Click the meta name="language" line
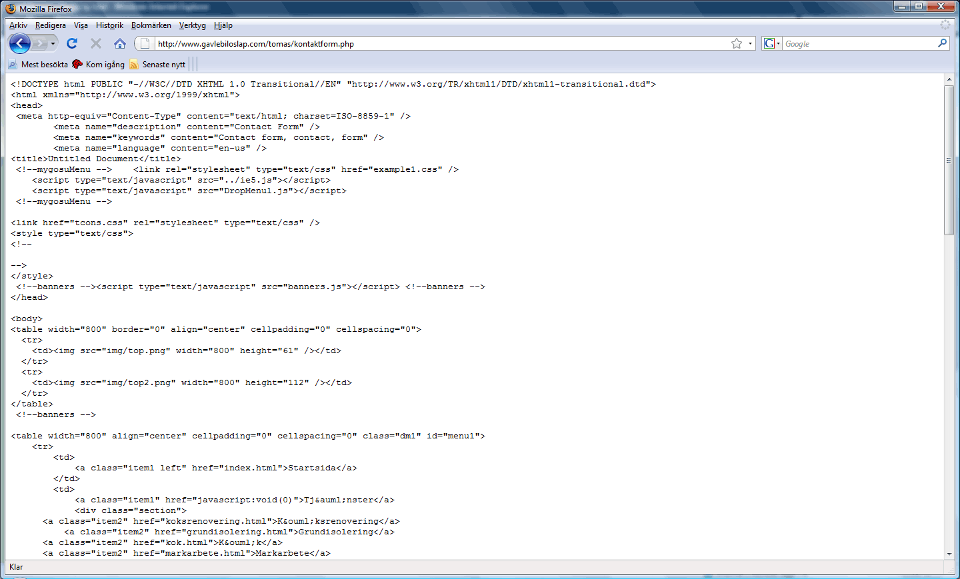 [160, 148]
